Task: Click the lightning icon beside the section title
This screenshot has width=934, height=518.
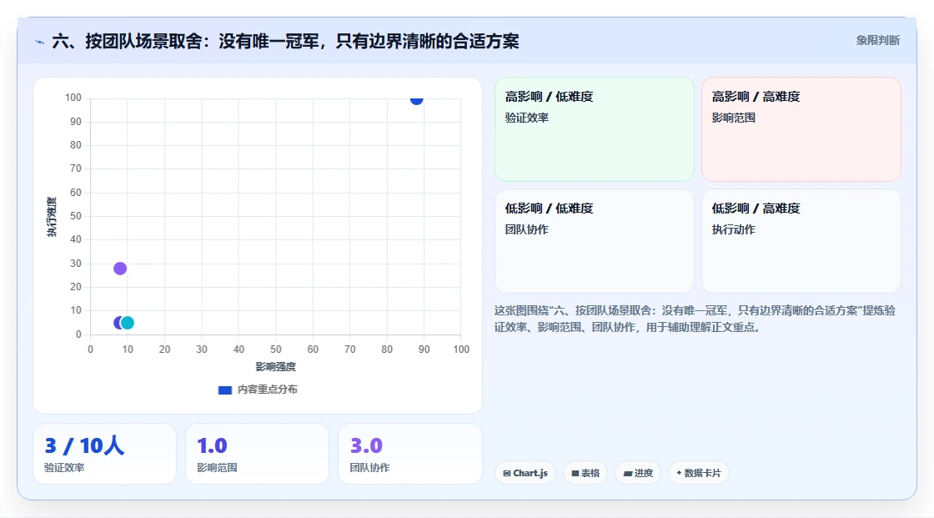Action: coord(40,42)
